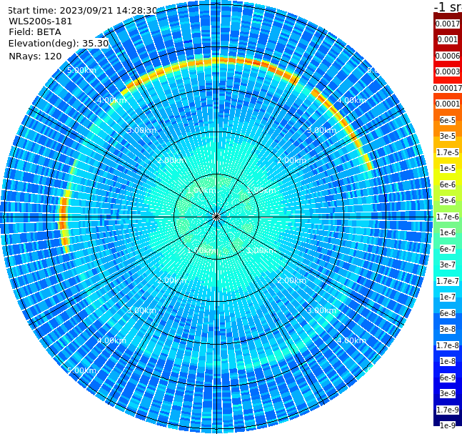Click the 6e-9 colorbar value
The width and height of the screenshot is (462, 434).
click(448, 378)
